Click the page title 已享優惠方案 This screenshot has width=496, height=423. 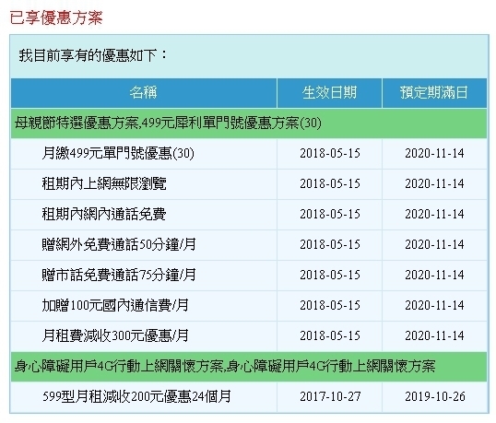[x=56, y=18]
